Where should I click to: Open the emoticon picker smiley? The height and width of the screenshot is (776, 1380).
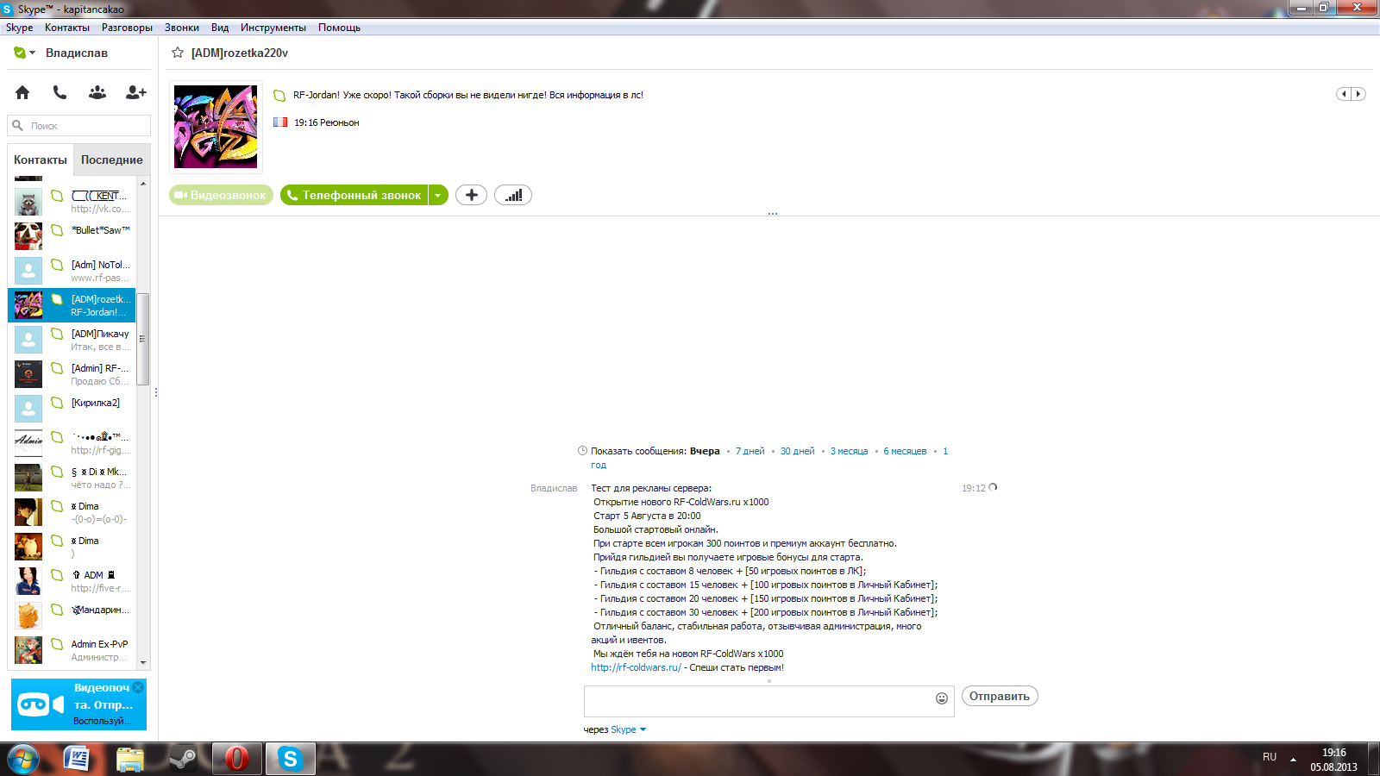point(942,698)
